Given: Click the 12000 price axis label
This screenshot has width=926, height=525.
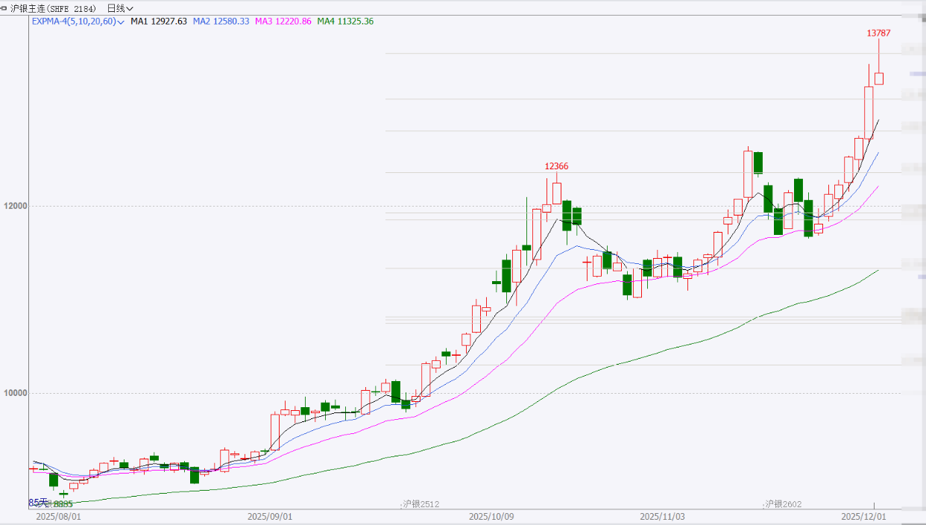Looking at the screenshot, I should coord(15,206).
